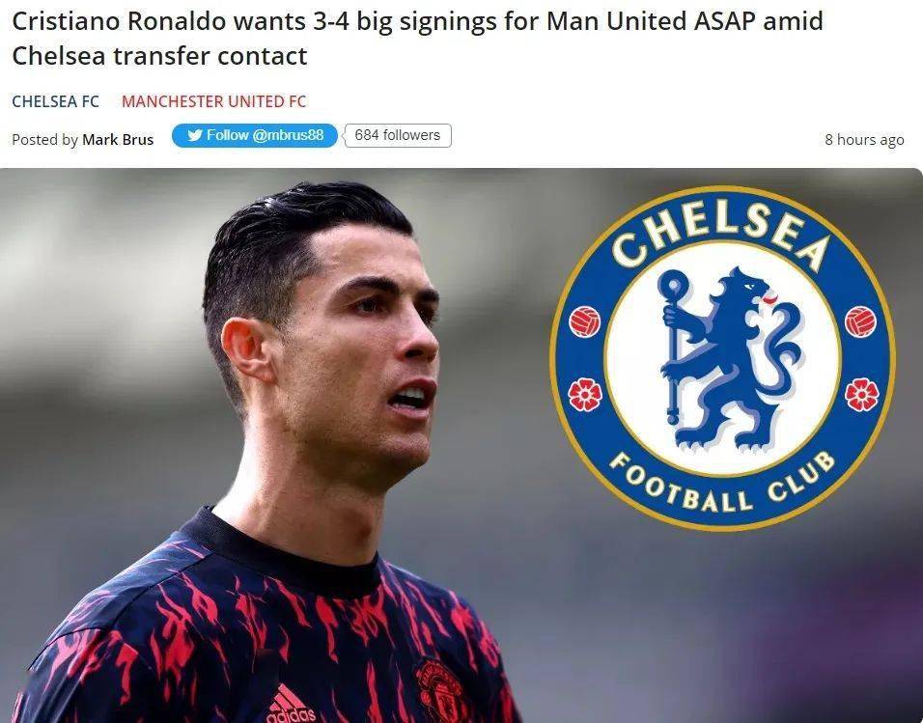Image resolution: width=923 pixels, height=723 pixels.
Task: Click the red football on crest's right side
Action: point(860,322)
